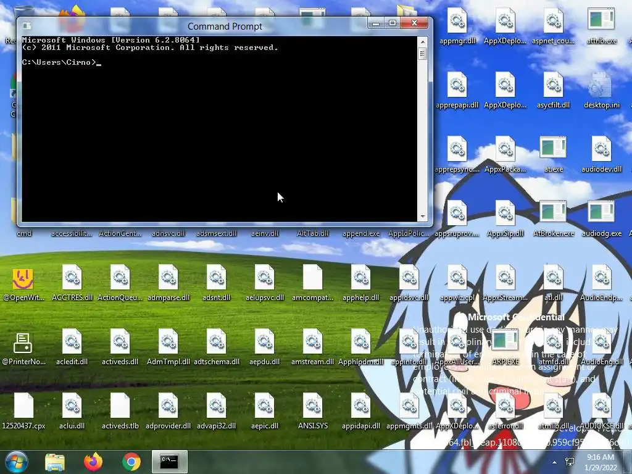632x474 pixels.
Task: Open the Command Prompt window system menu icon
Action: click(27, 26)
